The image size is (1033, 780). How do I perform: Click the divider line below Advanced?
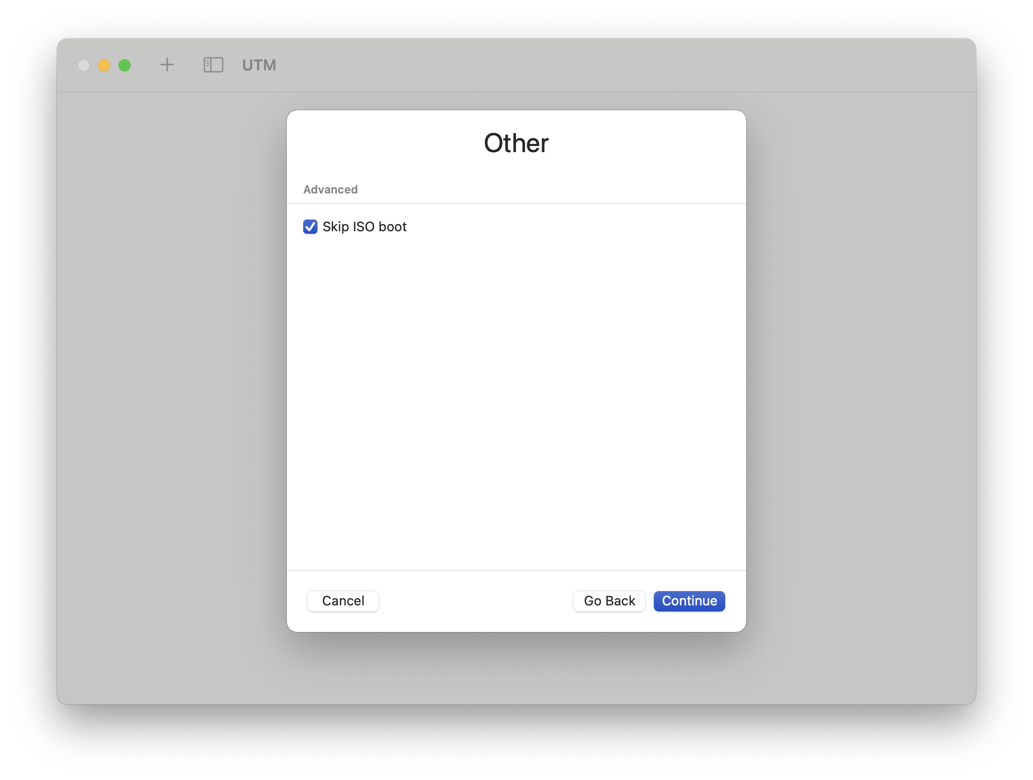[x=516, y=203]
